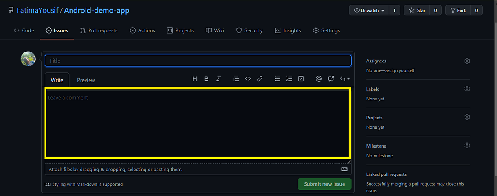
Task: Open Assignees gear settings
Action: click(467, 61)
